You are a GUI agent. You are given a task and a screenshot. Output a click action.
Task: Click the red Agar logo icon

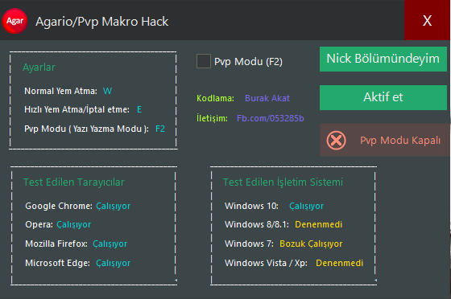[14, 21]
